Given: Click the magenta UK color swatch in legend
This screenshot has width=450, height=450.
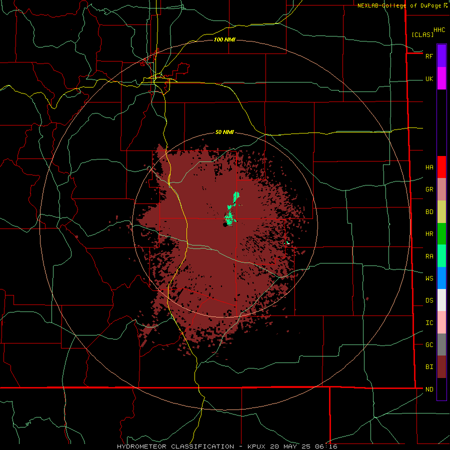Looking at the screenshot, I should tap(441, 78).
